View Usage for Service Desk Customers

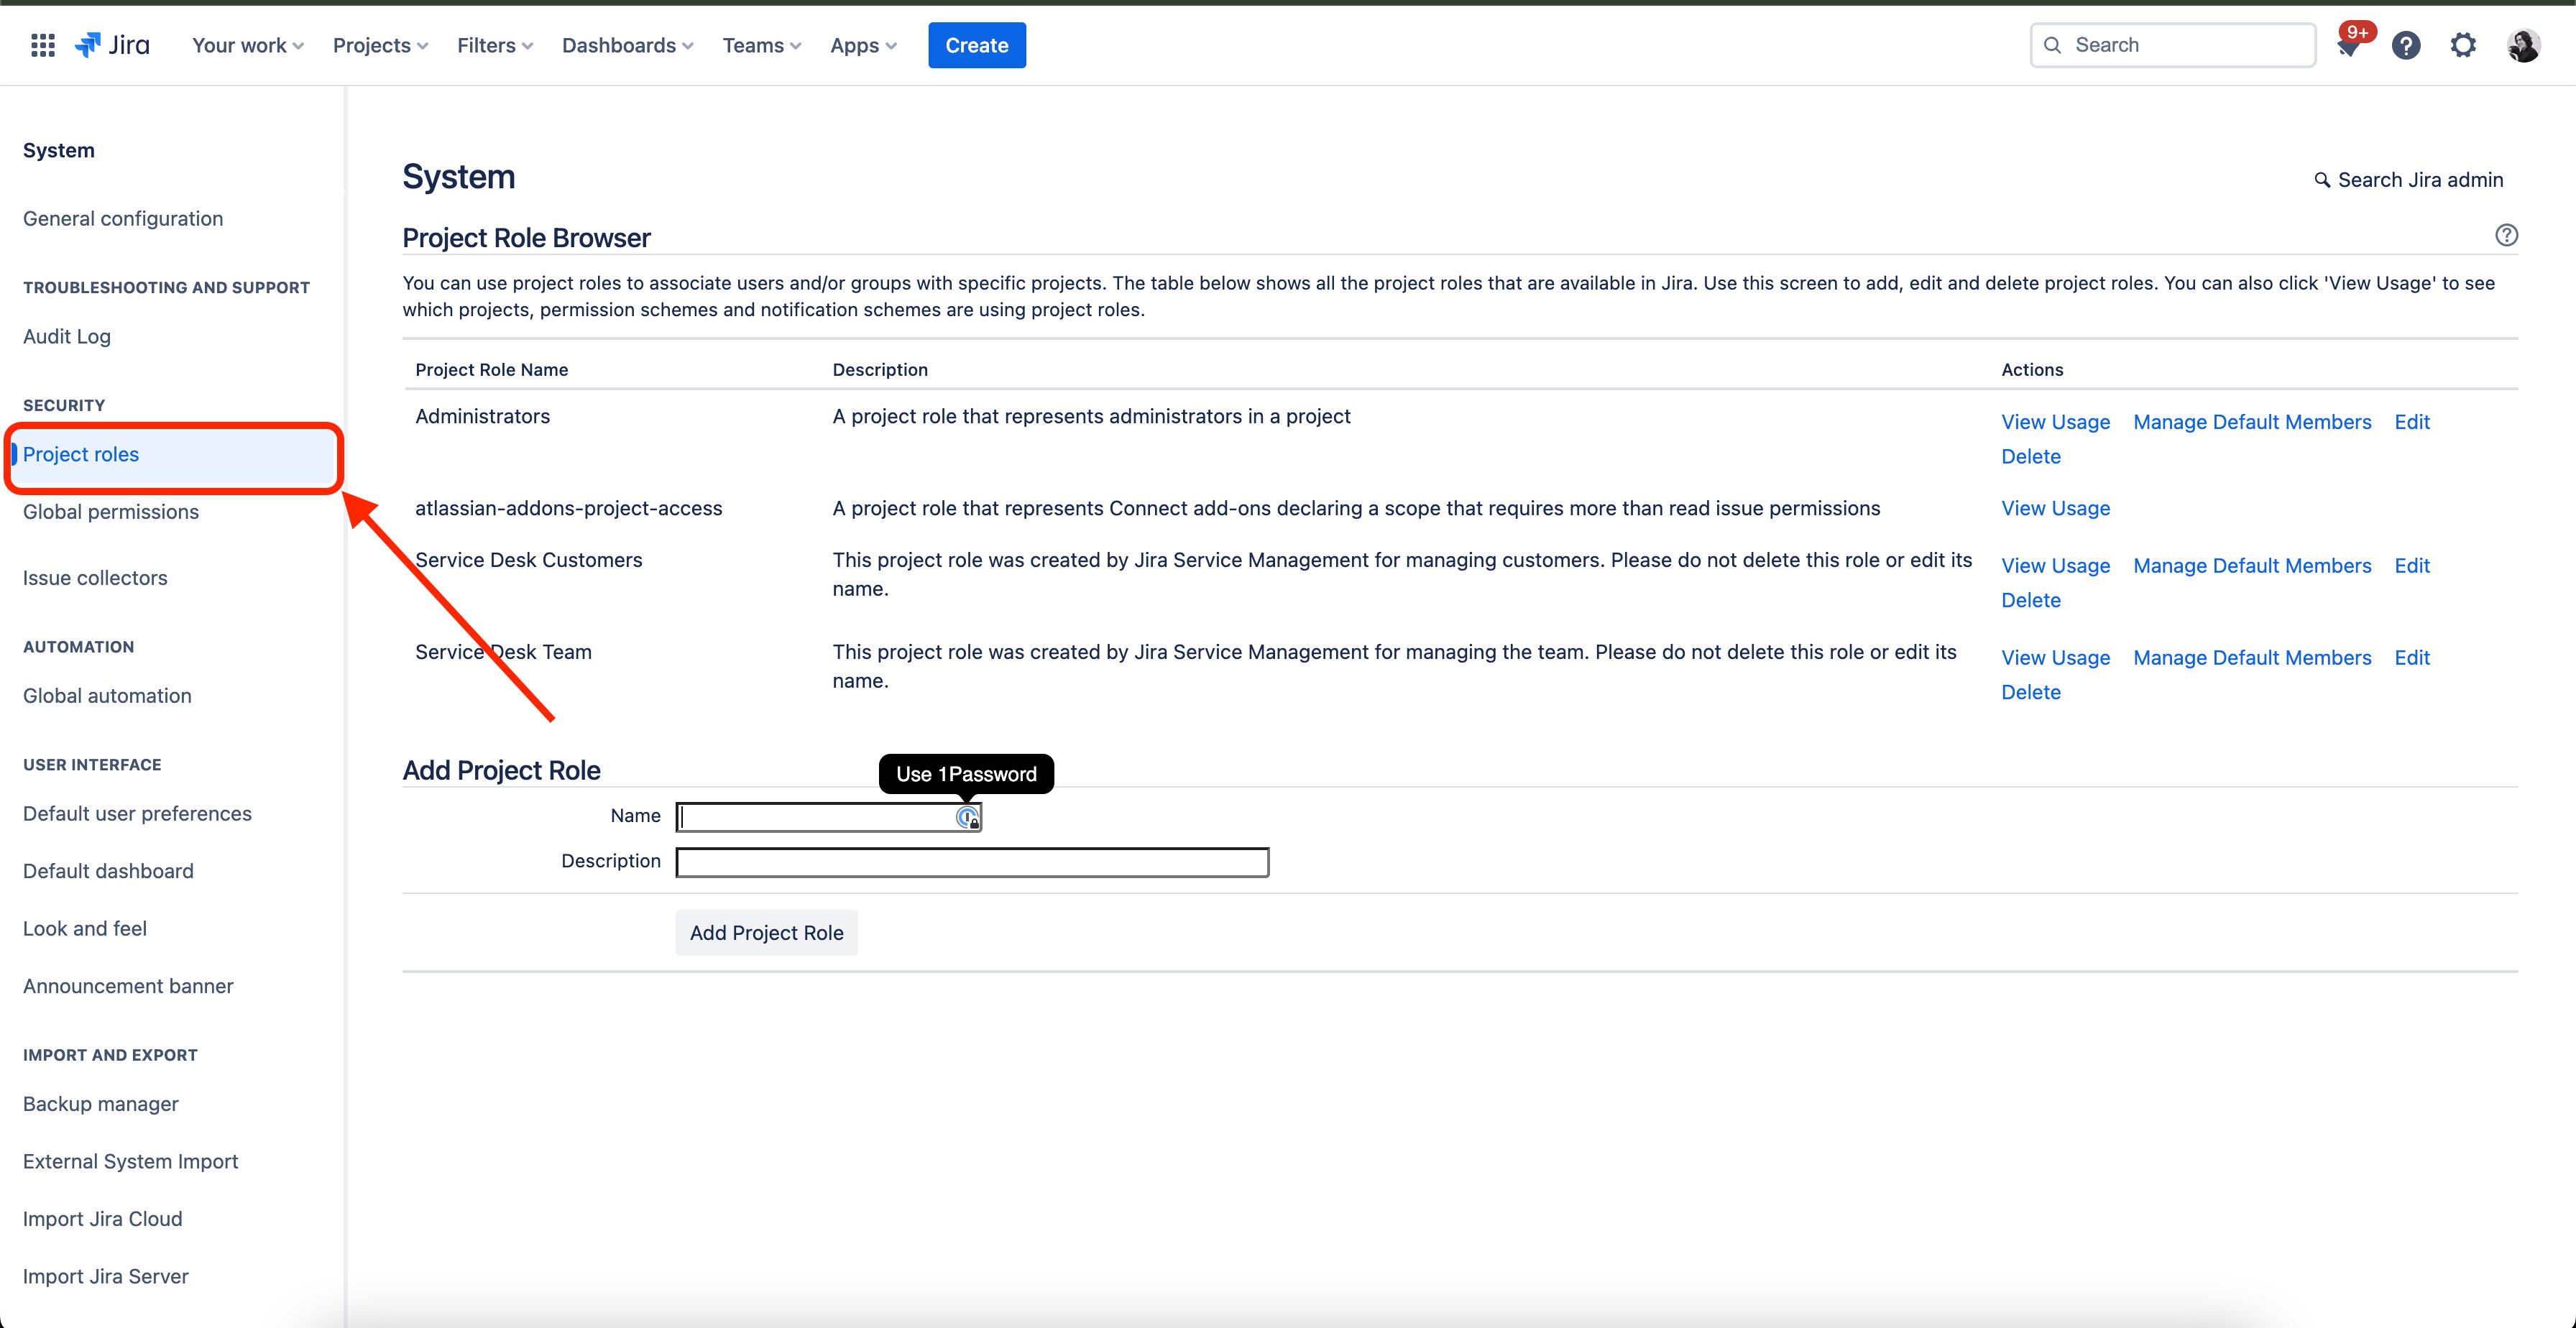(x=2055, y=566)
